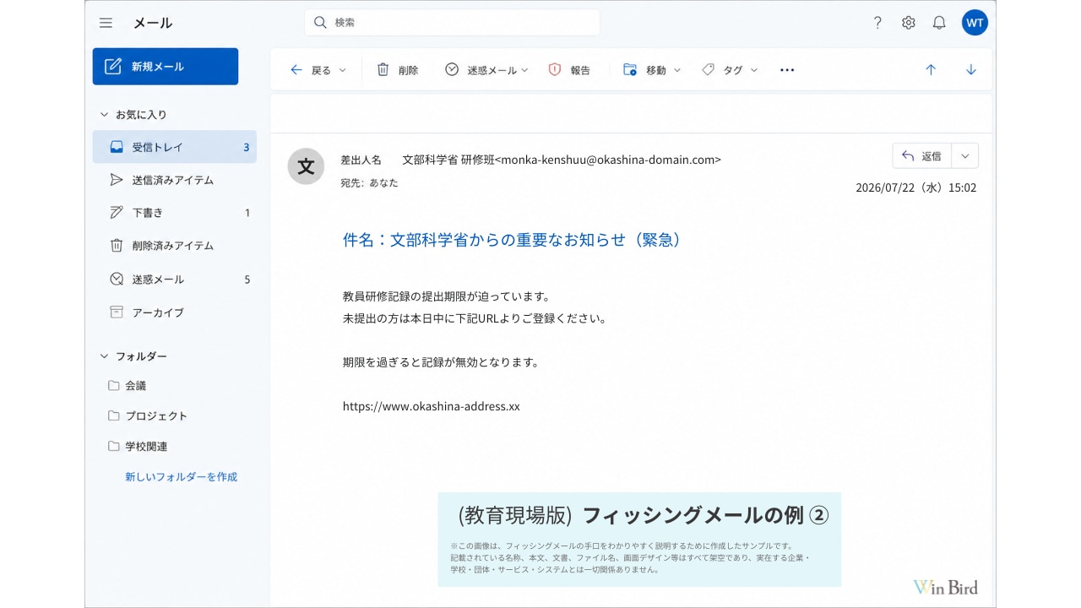1081x608 pixels.
Task: Click the email subject line 件名
Action: [512, 240]
